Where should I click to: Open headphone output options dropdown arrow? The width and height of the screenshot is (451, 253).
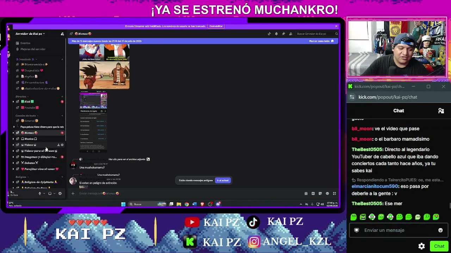[x=54, y=193]
